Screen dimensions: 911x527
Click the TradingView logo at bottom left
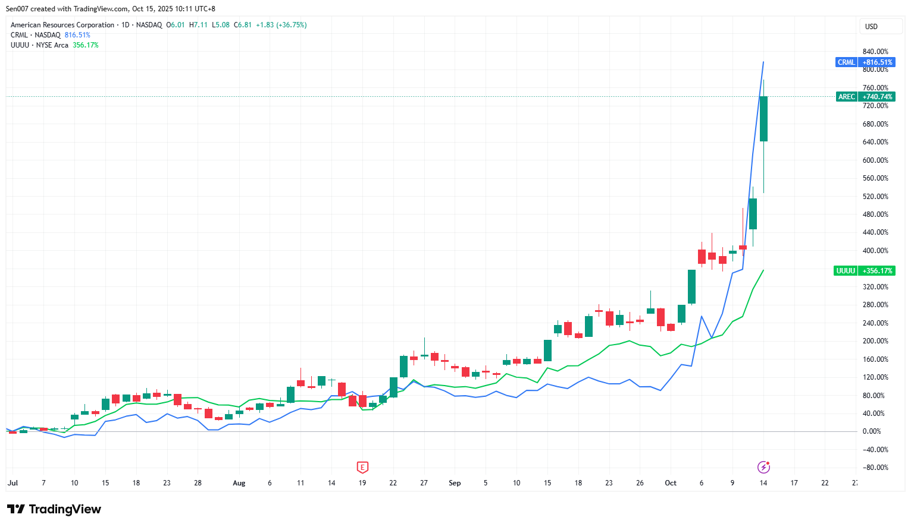[x=54, y=509]
